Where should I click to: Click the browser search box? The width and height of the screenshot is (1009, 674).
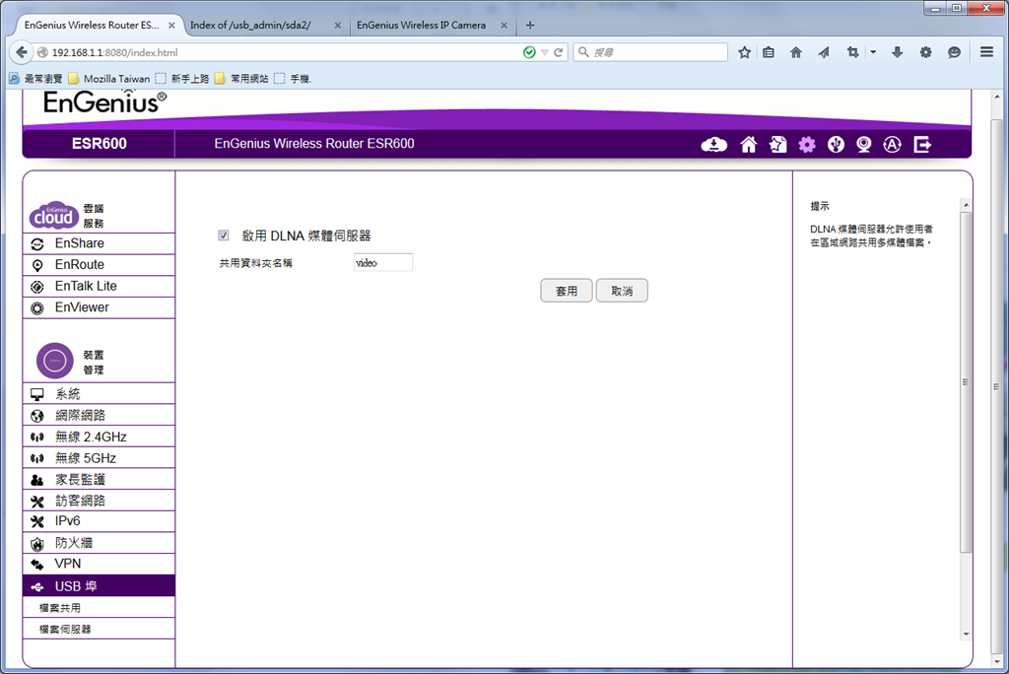coord(650,52)
